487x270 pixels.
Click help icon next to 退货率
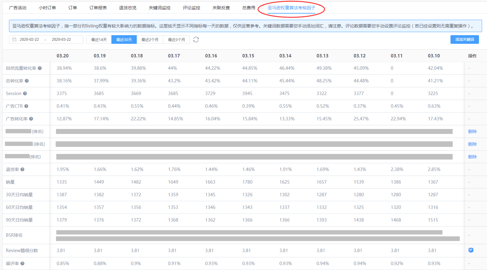point(23,169)
